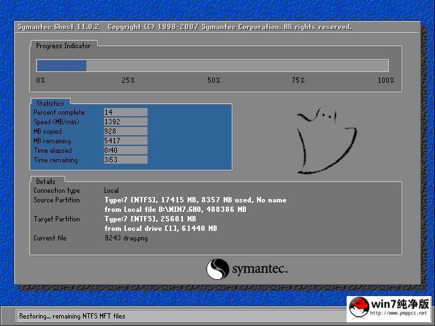435x326 pixels.
Task: Select the Statistics group label
Action: coord(50,103)
